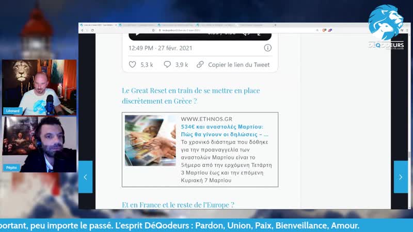This screenshot has height=232, width=413.
Task: Click the Pépito webcam feed
Action: [39, 144]
